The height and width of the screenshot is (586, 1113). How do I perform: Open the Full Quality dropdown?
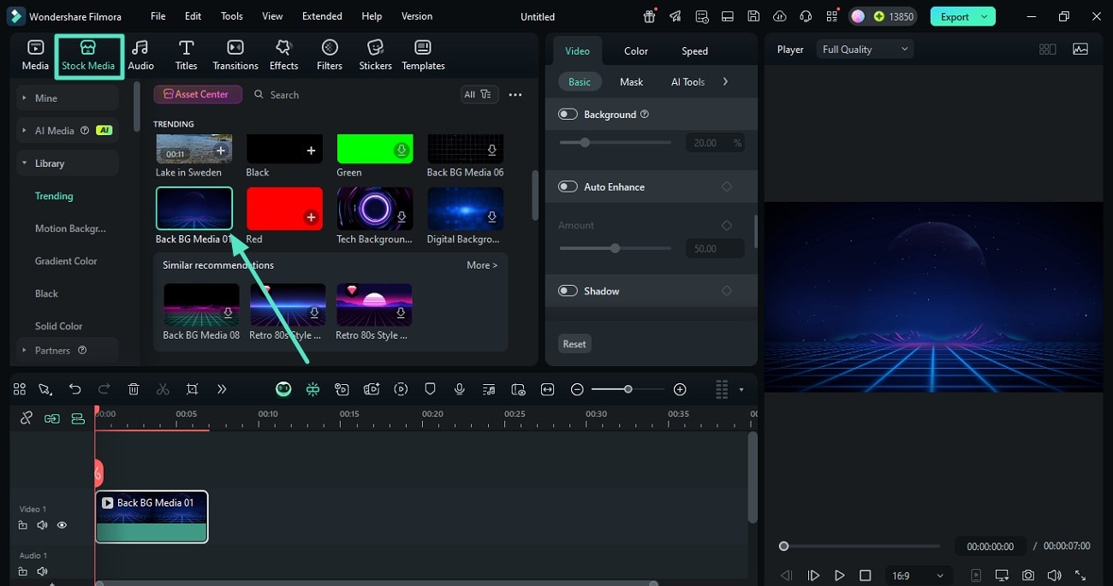tap(865, 50)
